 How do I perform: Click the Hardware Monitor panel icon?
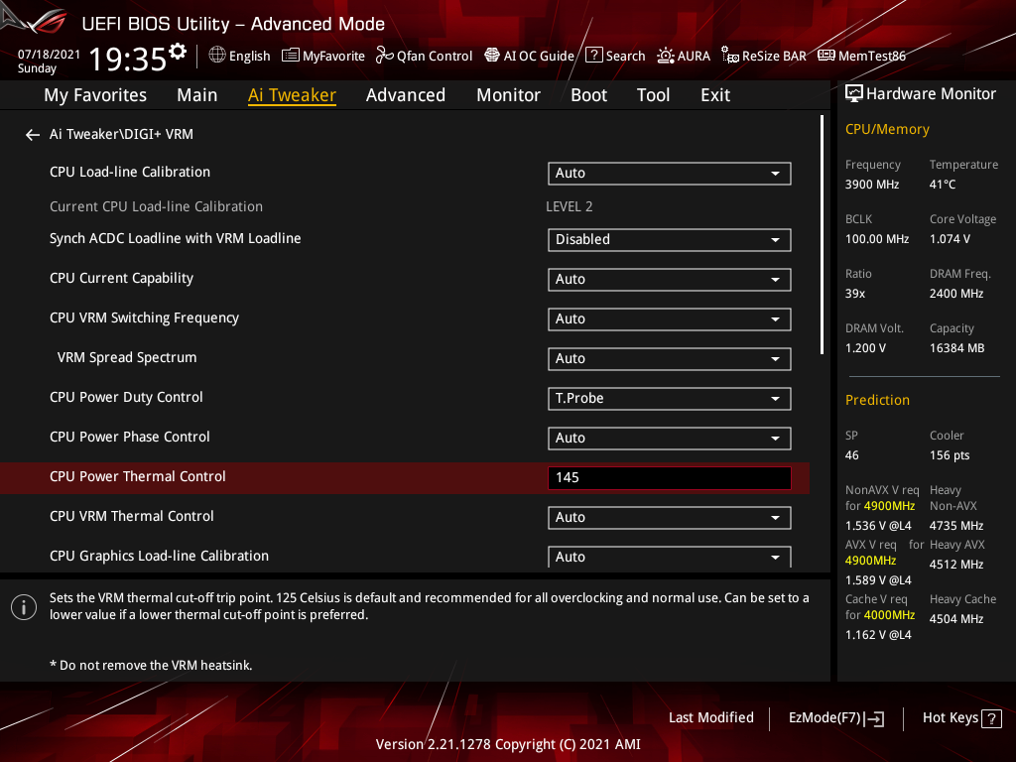pyautogui.click(x=855, y=92)
